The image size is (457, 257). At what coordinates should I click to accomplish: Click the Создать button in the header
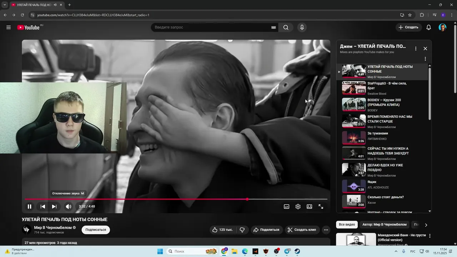point(408,27)
